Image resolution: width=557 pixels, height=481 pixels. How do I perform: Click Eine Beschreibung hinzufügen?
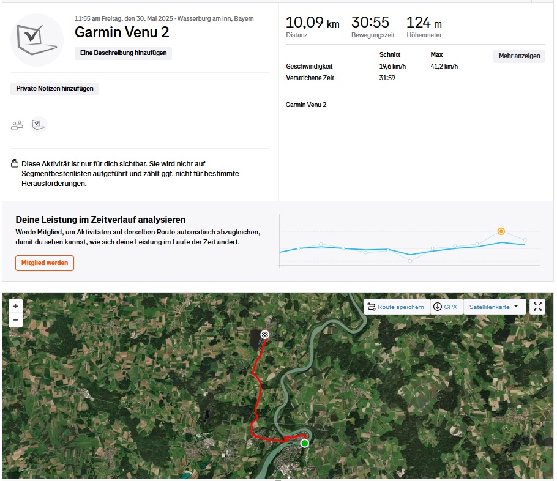click(123, 53)
